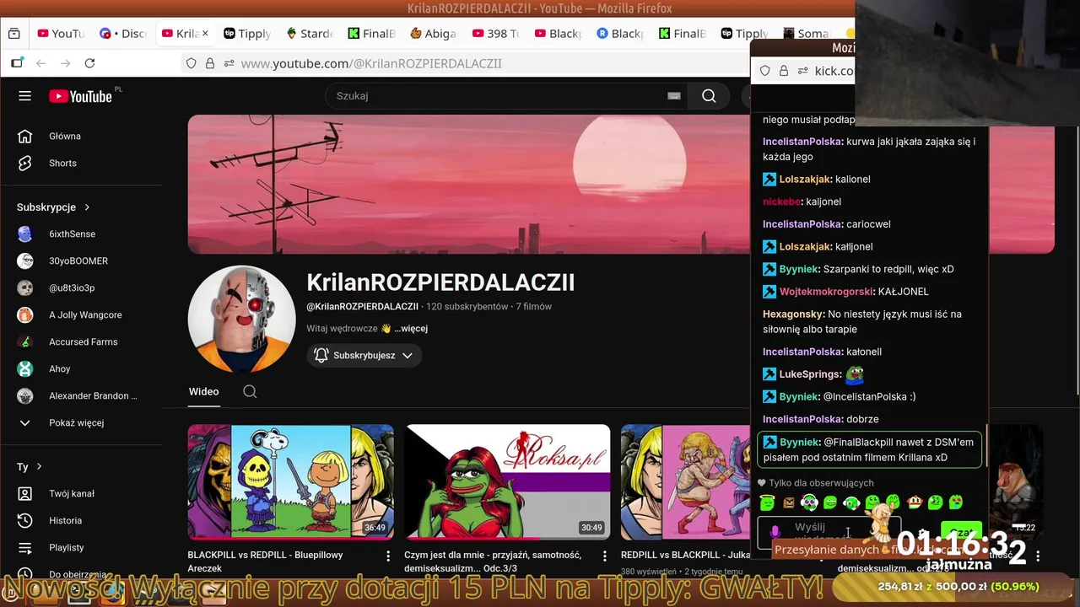Click Firefox back arrow button
The width and height of the screenshot is (1080, 607).
pyautogui.click(x=40, y=63)
